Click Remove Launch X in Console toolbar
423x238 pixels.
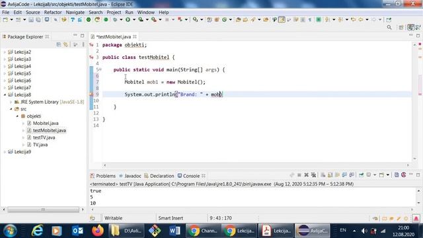[306, 175]
